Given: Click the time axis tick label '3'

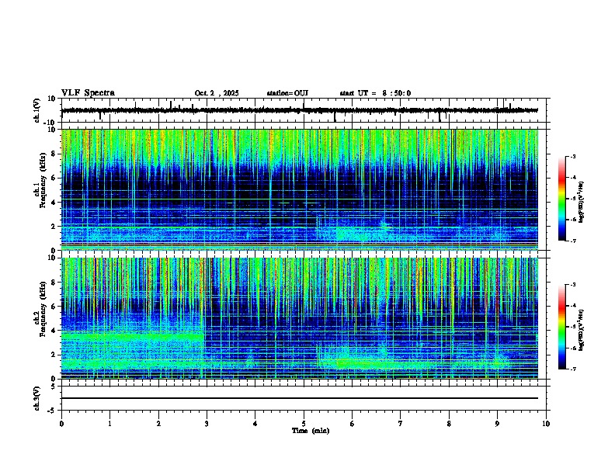Looking at the screenshot, I should [207, 424].
